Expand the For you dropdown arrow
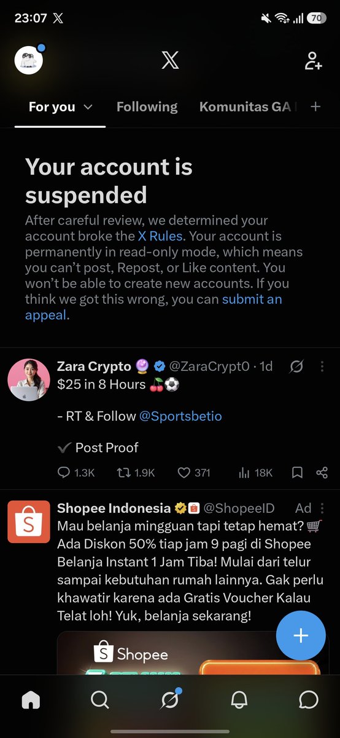 pyautogui.click(x=88, y=107)
